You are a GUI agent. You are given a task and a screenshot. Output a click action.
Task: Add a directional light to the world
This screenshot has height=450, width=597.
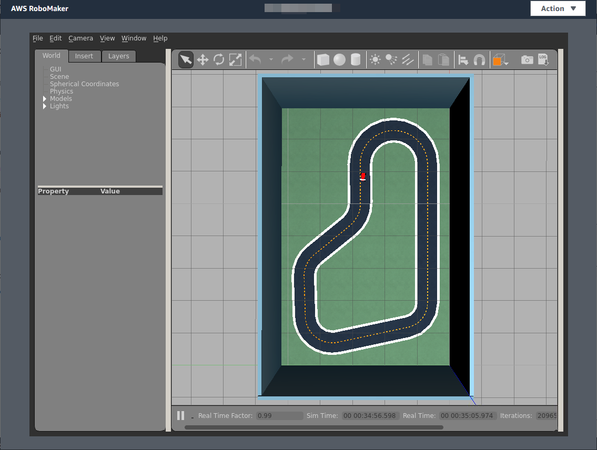pyautogui.click(x=408, y=59)
